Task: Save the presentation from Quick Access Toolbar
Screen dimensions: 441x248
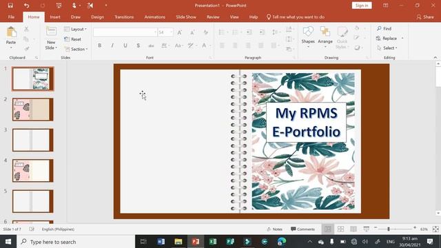Action: tap(10, 6)
